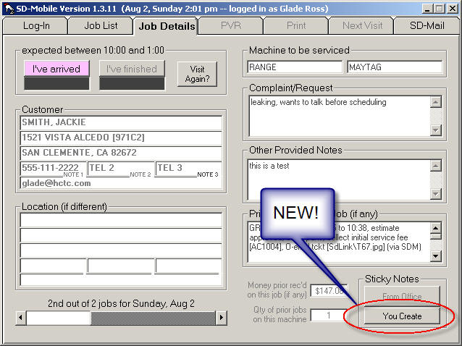Click the Visit Again? button
462x346 pixels.
197,75
